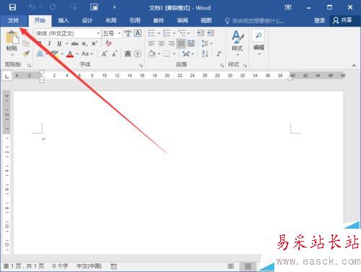
Task: Toggle the Character Border A icon
Action: 138,33
